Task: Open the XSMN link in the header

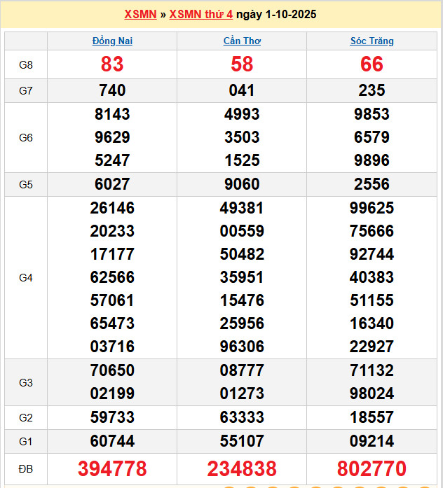Action: 140,14
